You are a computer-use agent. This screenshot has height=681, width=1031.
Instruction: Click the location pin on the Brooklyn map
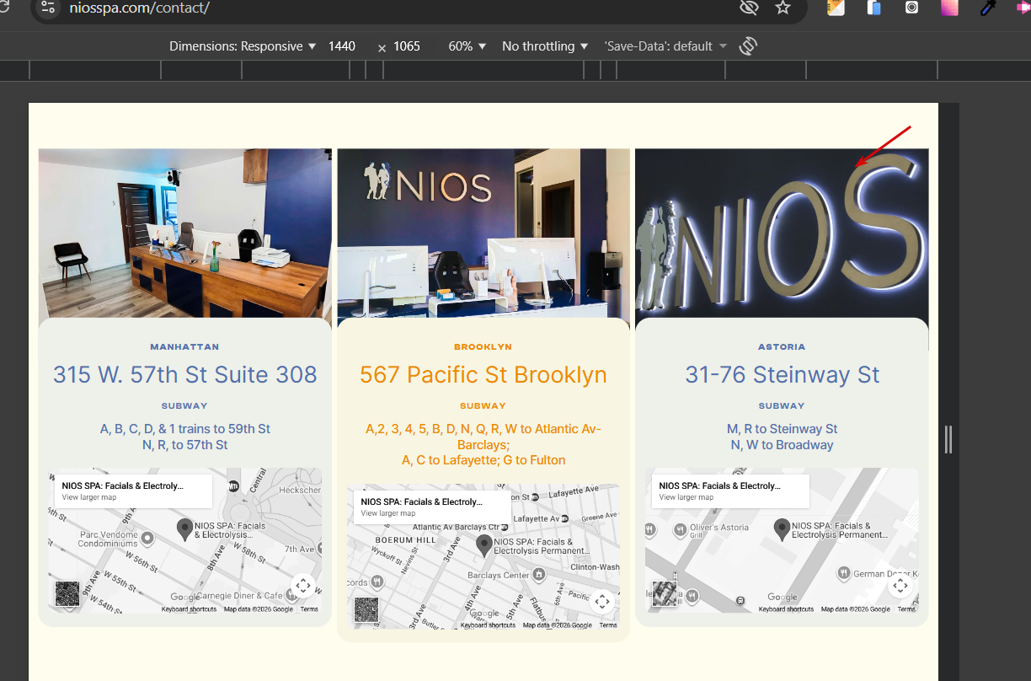click(483, 545)
